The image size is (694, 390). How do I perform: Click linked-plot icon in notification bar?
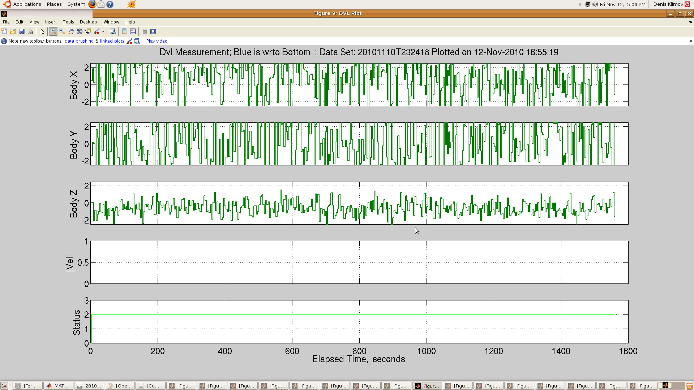click(x=137, y=41)
